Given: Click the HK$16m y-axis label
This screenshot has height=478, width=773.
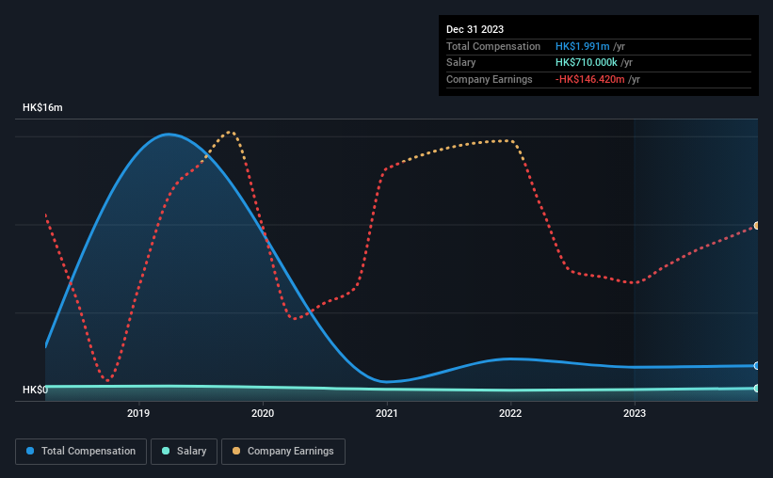Looking at the screenshot, I should coord(42,107).
